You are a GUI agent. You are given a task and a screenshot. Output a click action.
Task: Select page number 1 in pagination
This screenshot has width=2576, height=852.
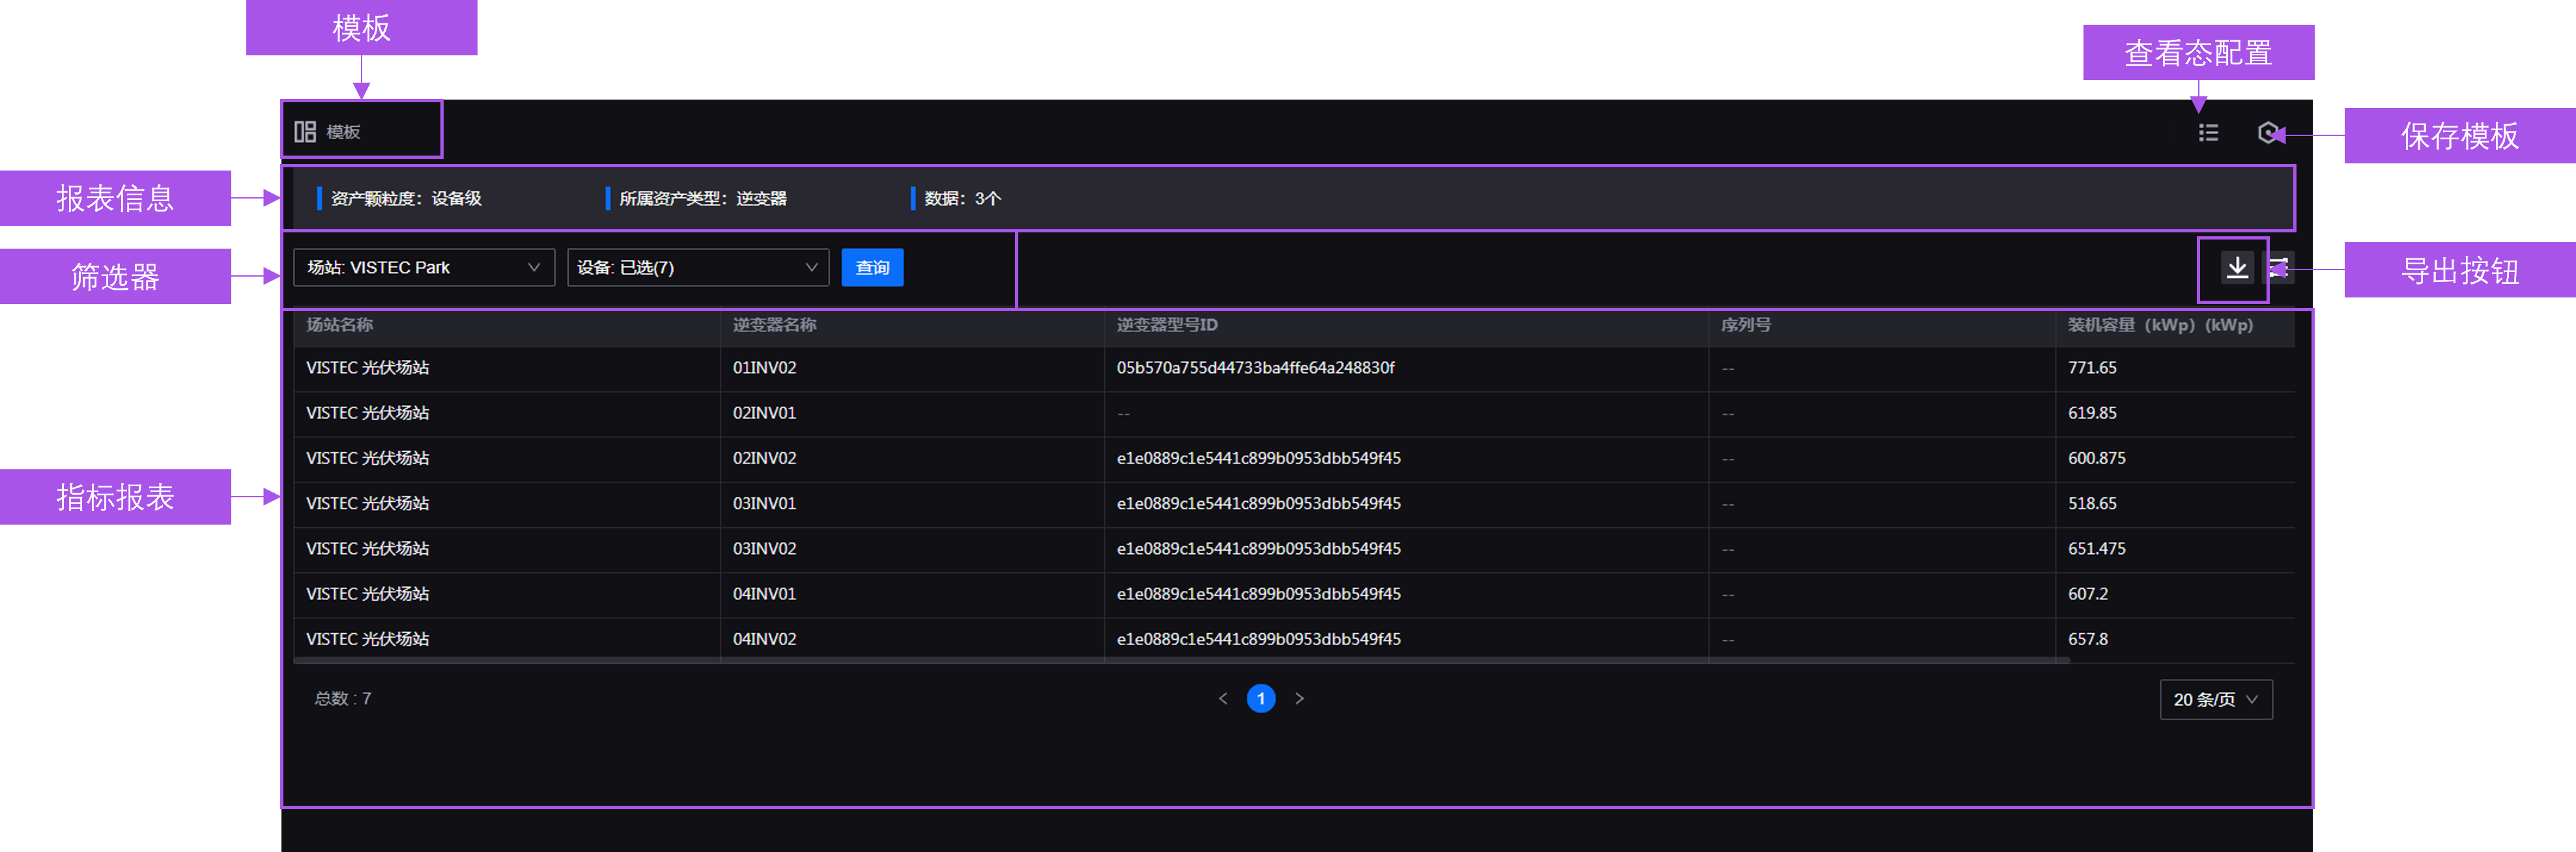click(1261, 698)
